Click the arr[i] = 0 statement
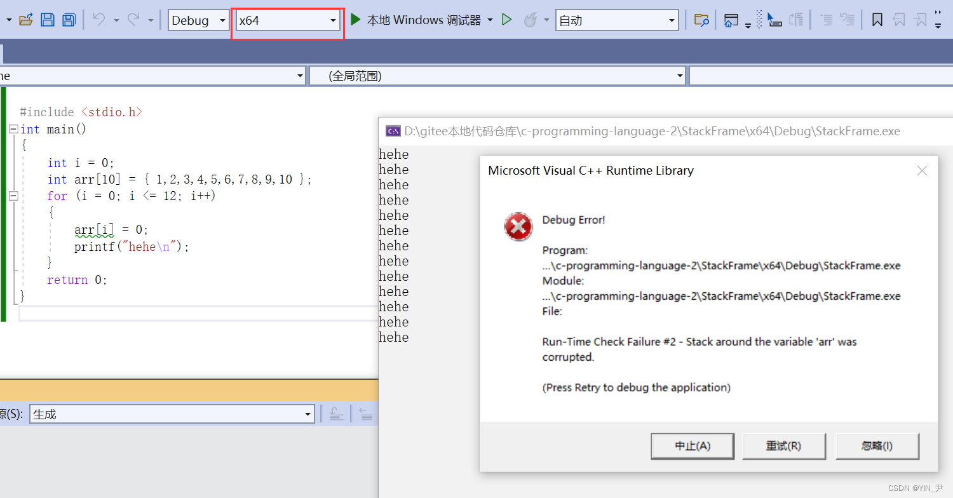Image resolution: width=953 pixels, height=498 pixels. pos(111,230)
